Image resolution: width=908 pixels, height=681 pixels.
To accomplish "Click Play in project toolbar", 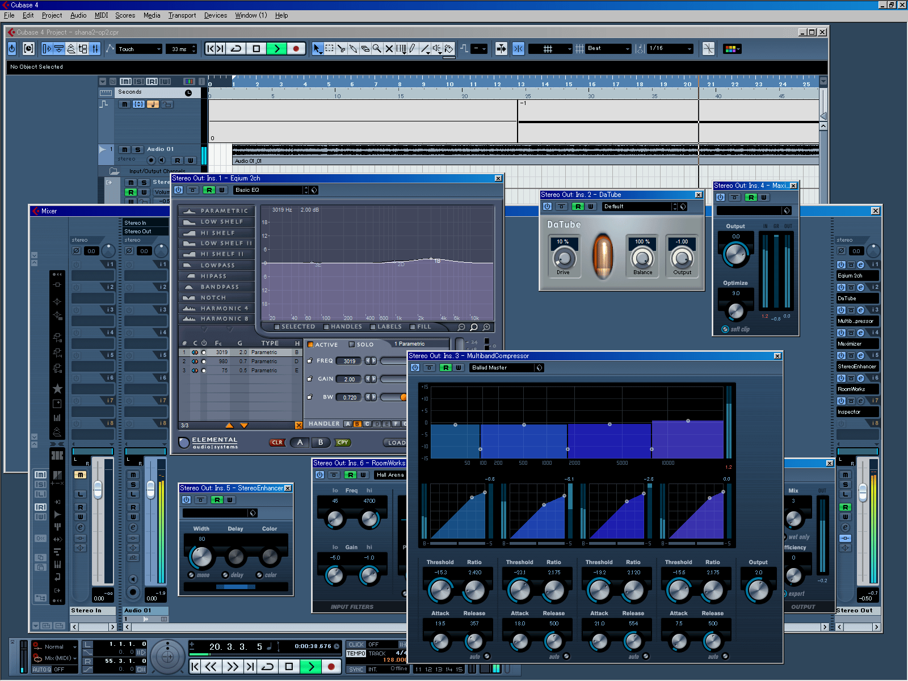I will (276, 49).
